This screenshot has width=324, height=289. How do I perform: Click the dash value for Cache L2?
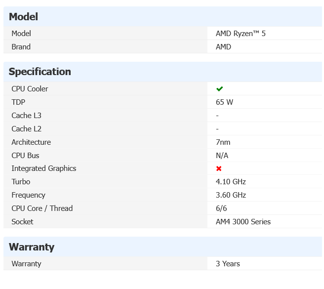pos(217,129)
